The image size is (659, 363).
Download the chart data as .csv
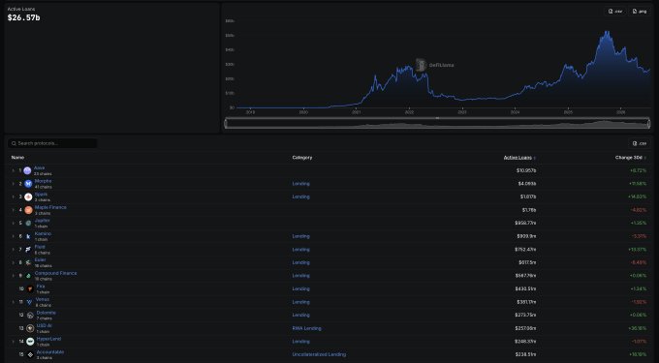pos(615,12)
